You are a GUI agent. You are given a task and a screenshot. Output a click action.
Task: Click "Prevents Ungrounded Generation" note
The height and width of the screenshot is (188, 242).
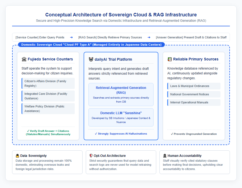pos(194,134)
